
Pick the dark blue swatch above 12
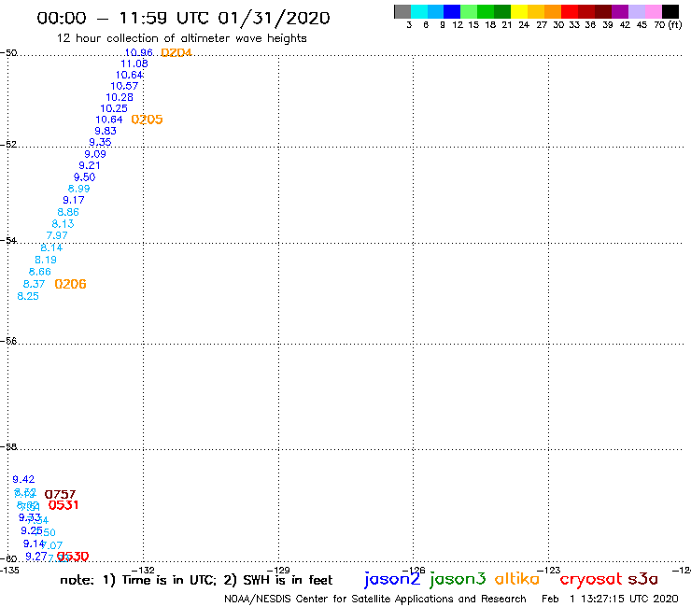pyautogui.click(x=452, y=11)
